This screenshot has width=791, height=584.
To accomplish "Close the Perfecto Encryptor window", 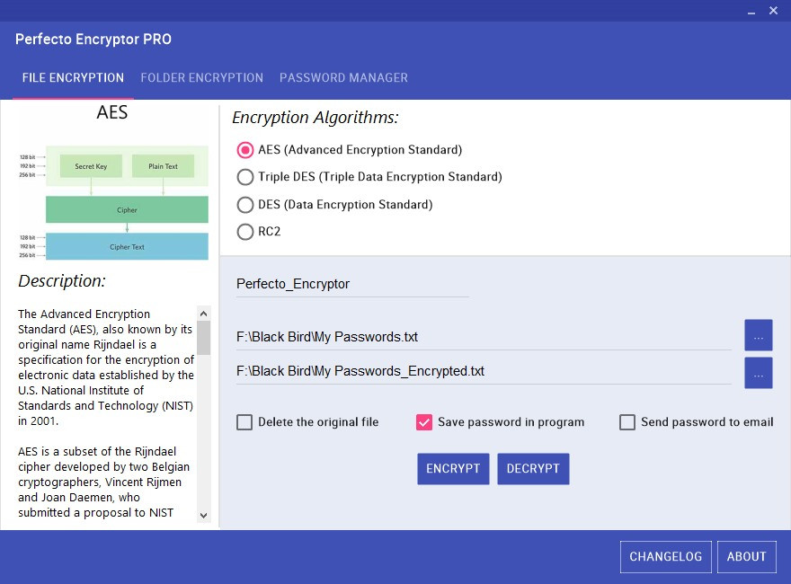I will point(773,11).
